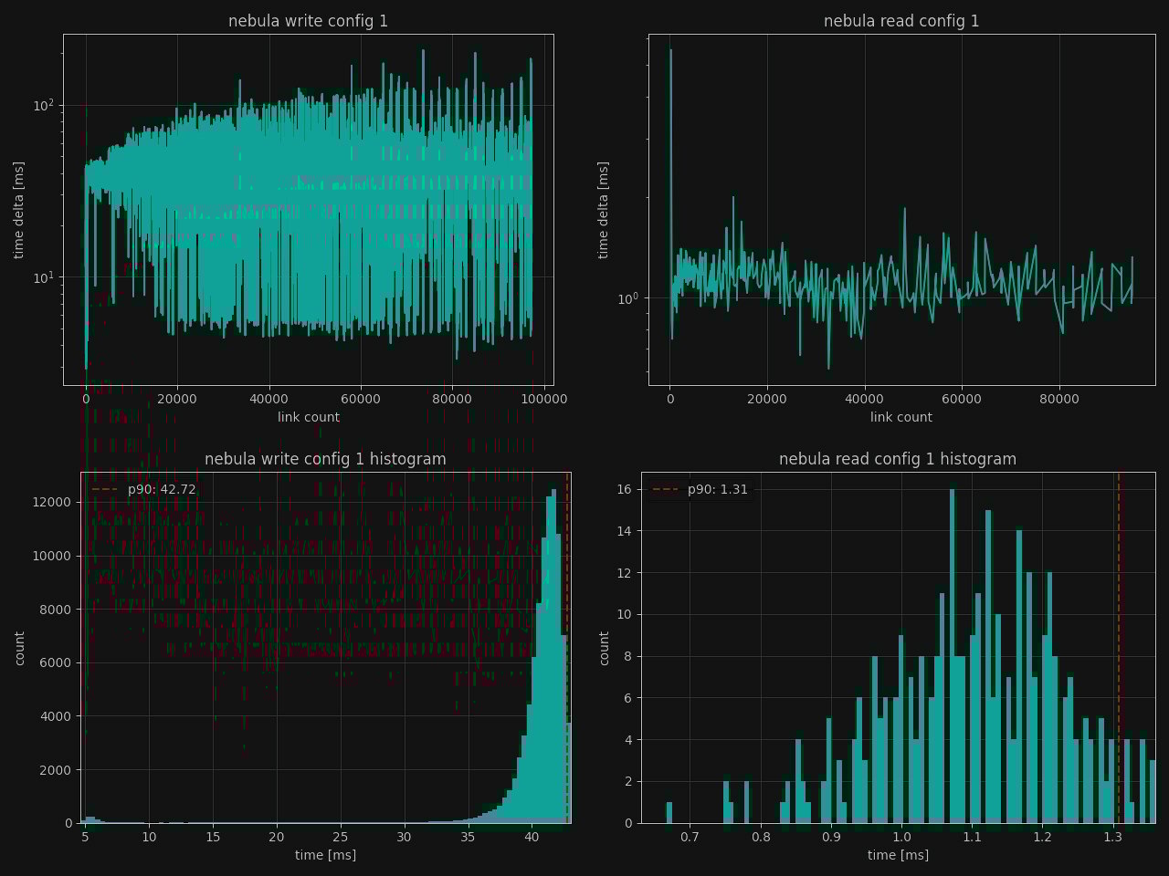This screenshot has width=1169, height=876.
Task: Select the "14" count tick on read histogram
Action: point(625,531)
